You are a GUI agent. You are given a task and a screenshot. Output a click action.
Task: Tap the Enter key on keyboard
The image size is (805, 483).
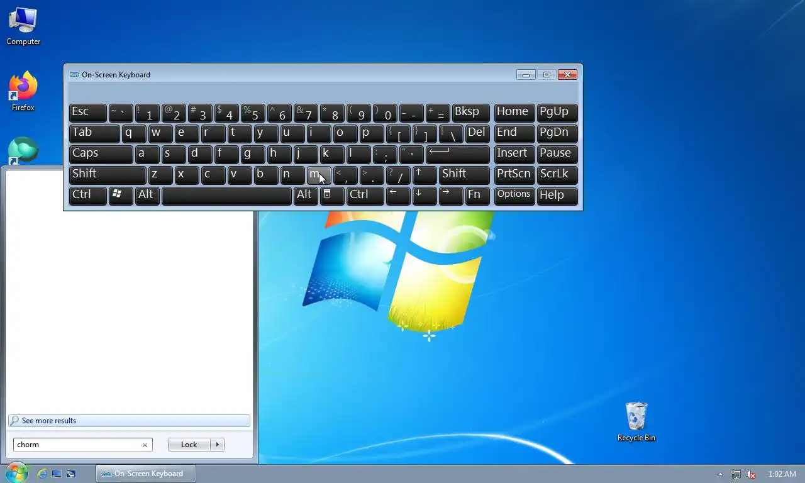tap(457, 154)
